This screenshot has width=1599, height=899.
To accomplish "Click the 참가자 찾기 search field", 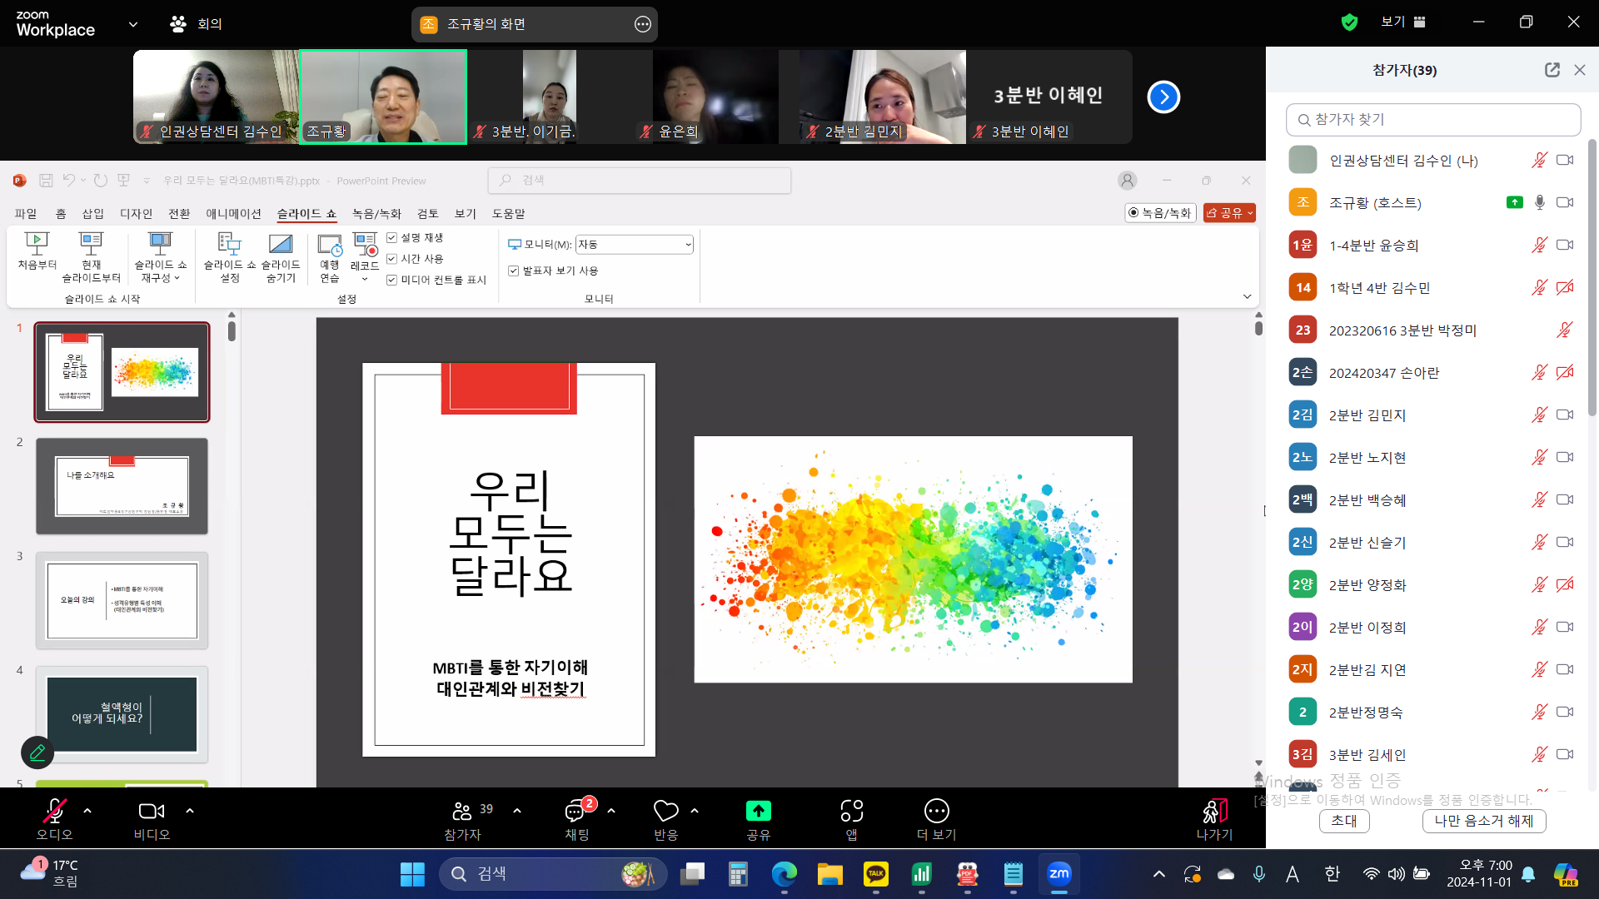I will pyautogui.click(x=1433, y=120).
